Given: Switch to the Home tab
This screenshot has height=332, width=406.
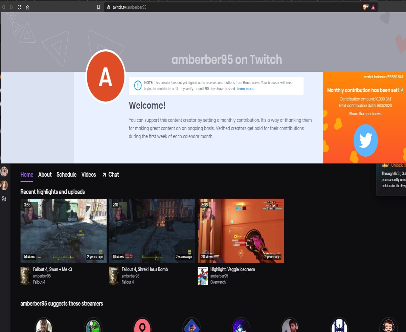Looking at the screenshot, I should click(x=27, y=175).
